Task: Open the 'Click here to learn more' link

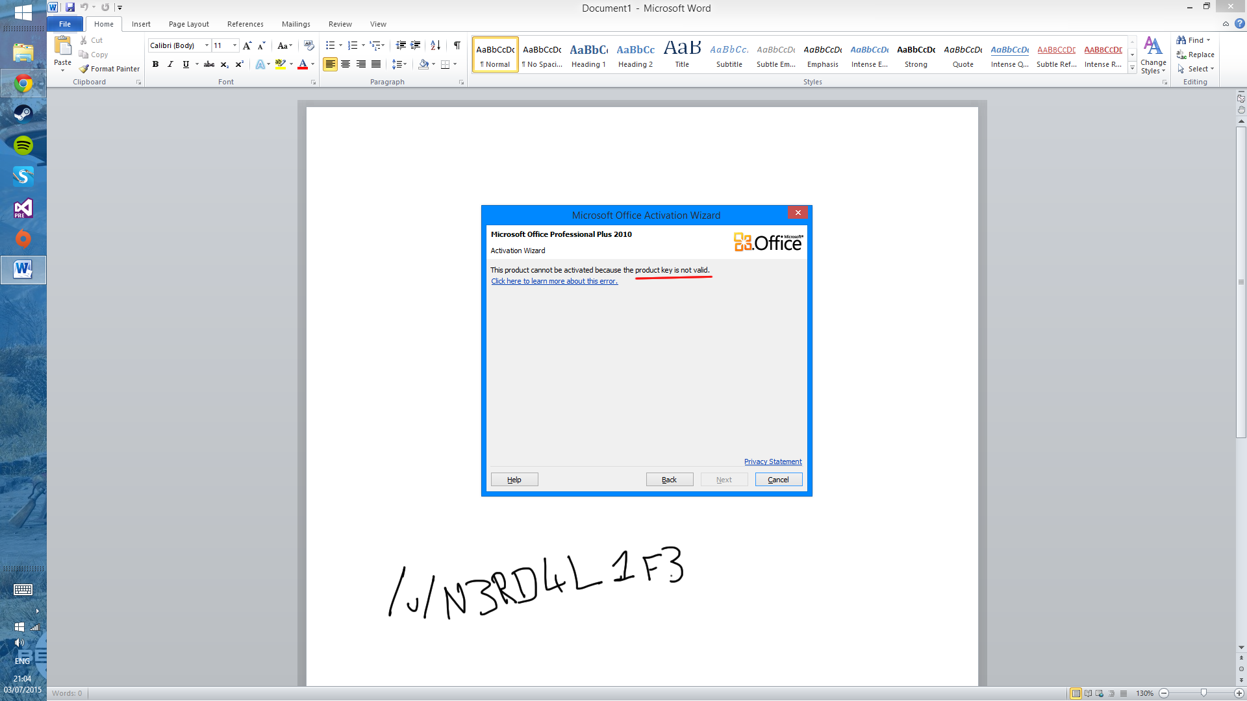Action: pyautogui.click(x=554, y=281)
